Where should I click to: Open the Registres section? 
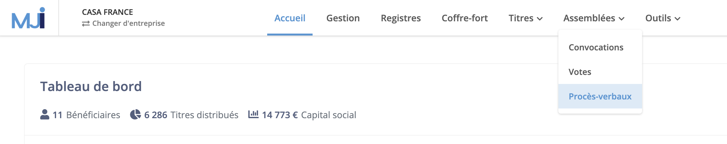[401, 18]
